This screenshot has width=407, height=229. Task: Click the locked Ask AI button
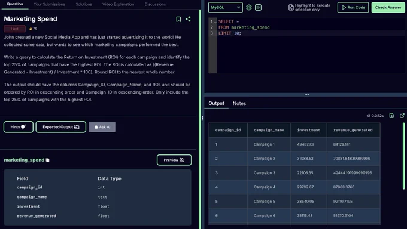coord(102,127)
